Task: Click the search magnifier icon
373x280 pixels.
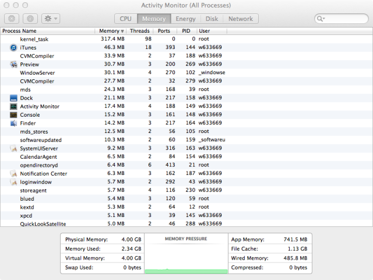Action: 321,19
